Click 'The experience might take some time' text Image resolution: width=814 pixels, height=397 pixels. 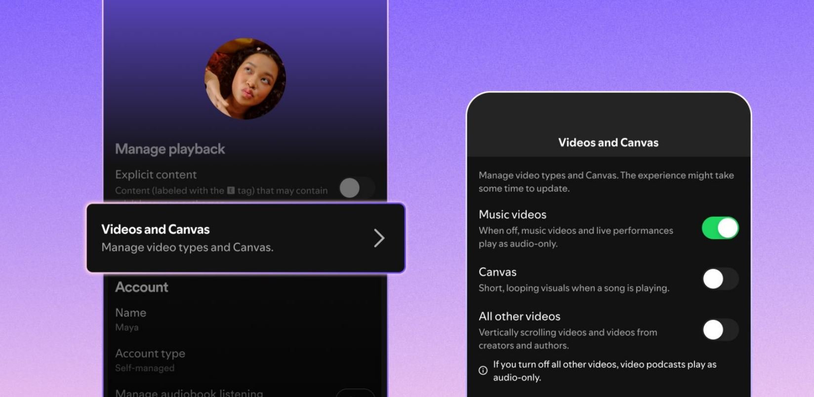pyautogui.click(x=606, y=182)
